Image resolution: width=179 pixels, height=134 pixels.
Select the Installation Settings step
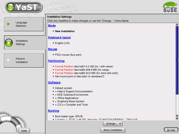(x=25, y=42)
